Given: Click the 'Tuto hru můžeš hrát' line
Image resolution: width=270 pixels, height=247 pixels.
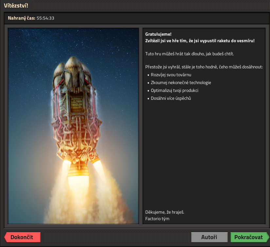Looking at the screenshot, I should pos(189,54).
